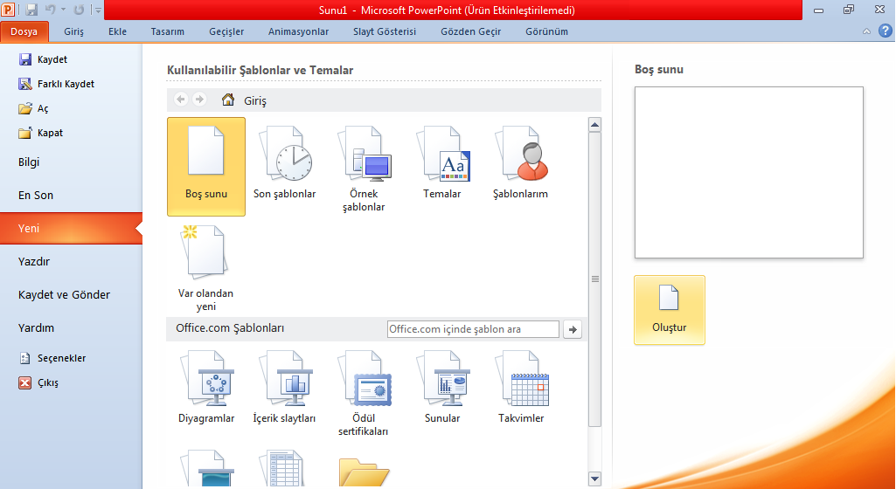The width and height of the screenshot is (896, 489).
Task: Open Son şablonlar recent templates
Action: pos(285,164)
